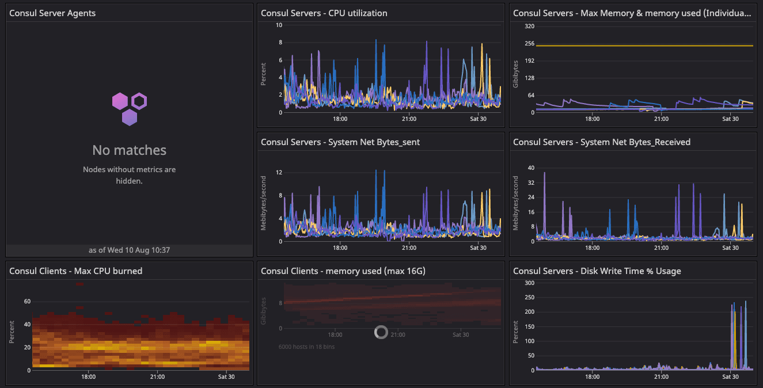This screenshot has width=763, height=388.
Task: Select the 21:00 marker on the CPU utilization graph
Action: 409,119
